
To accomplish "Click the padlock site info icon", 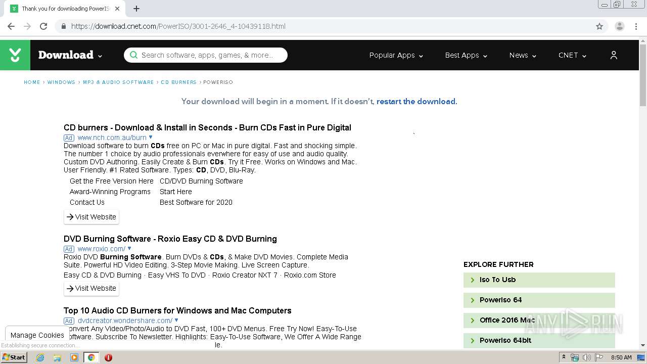I will (x=63, y=26).
